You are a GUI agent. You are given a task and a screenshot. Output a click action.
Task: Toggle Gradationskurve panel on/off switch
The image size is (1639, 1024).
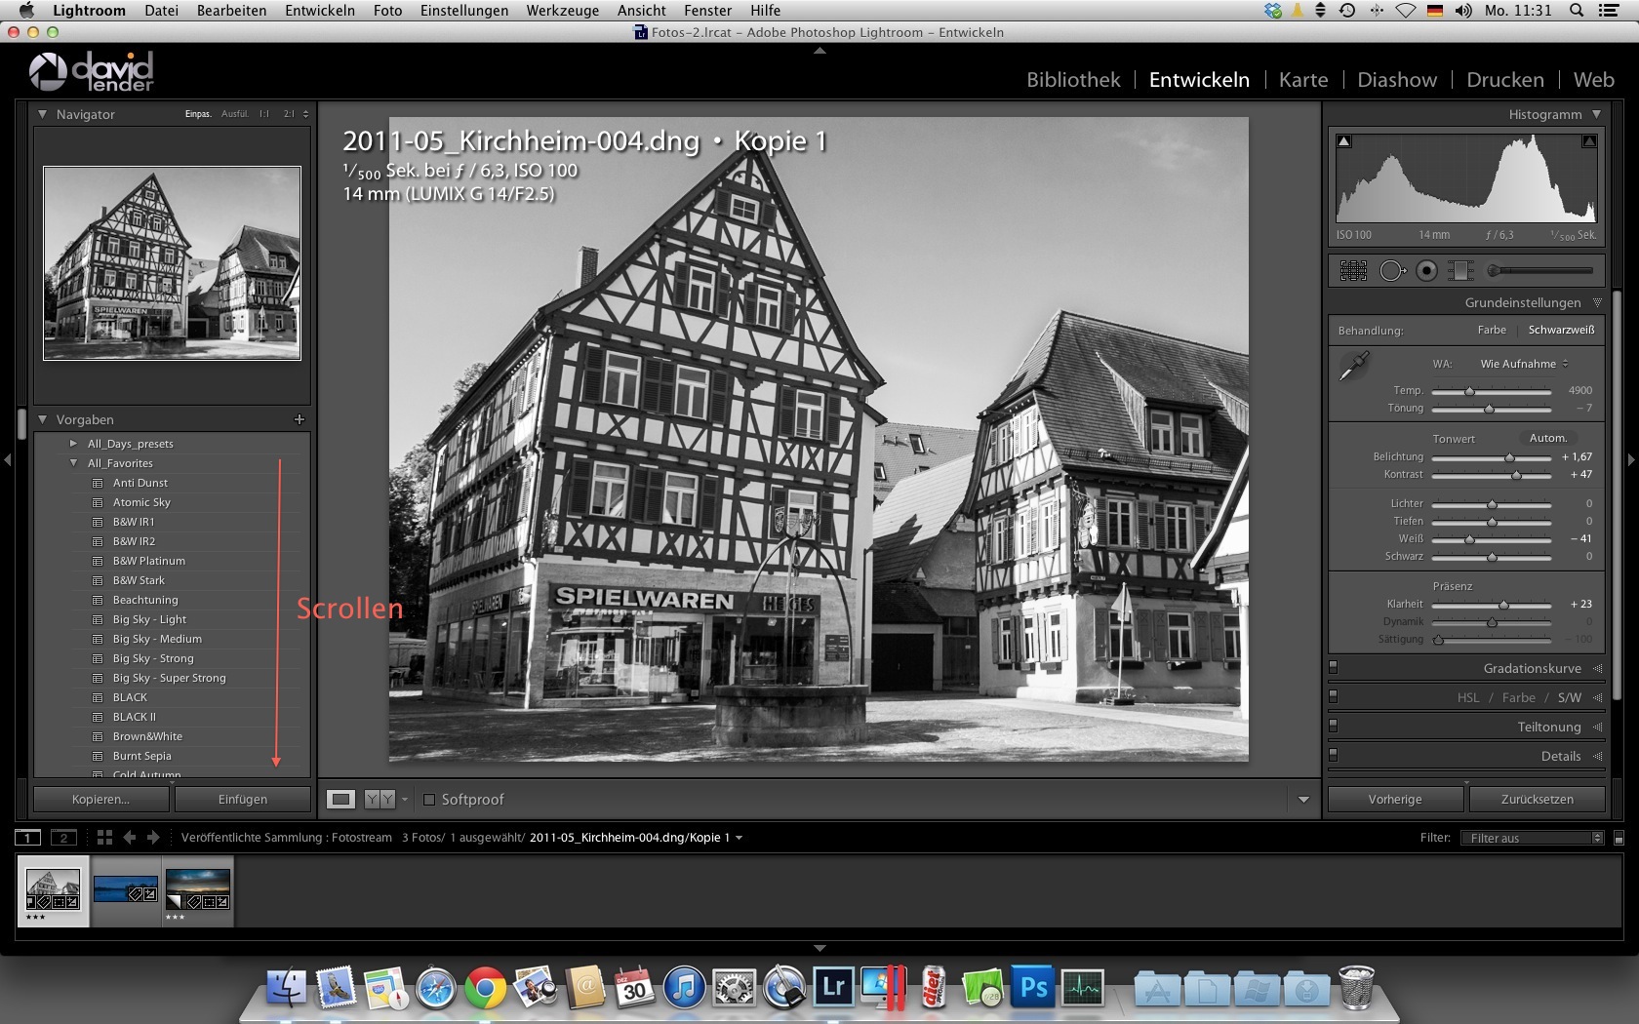1334,668
